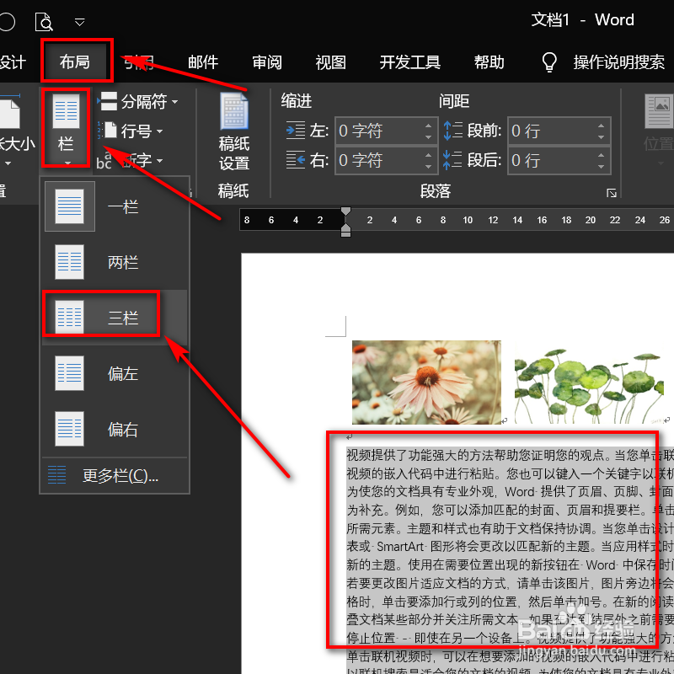Open the 布局 (Layout) ribbon tab
The height and width of the screenshot is (674, 674).
click(x=75, y=62)
